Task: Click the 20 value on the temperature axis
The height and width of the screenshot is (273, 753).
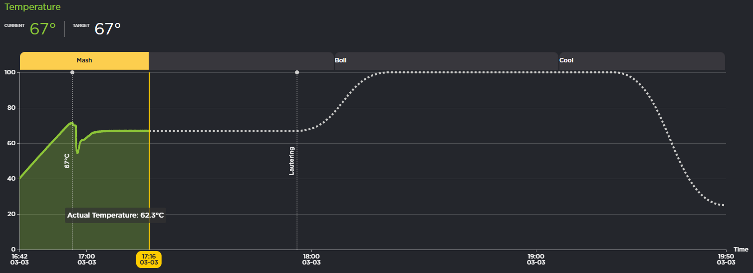Action: [12, 214]
